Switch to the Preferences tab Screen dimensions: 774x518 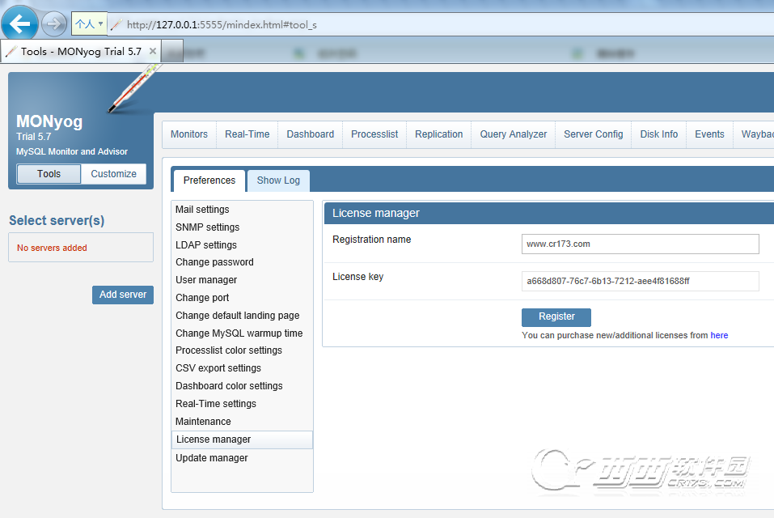[x=209, y=180]
